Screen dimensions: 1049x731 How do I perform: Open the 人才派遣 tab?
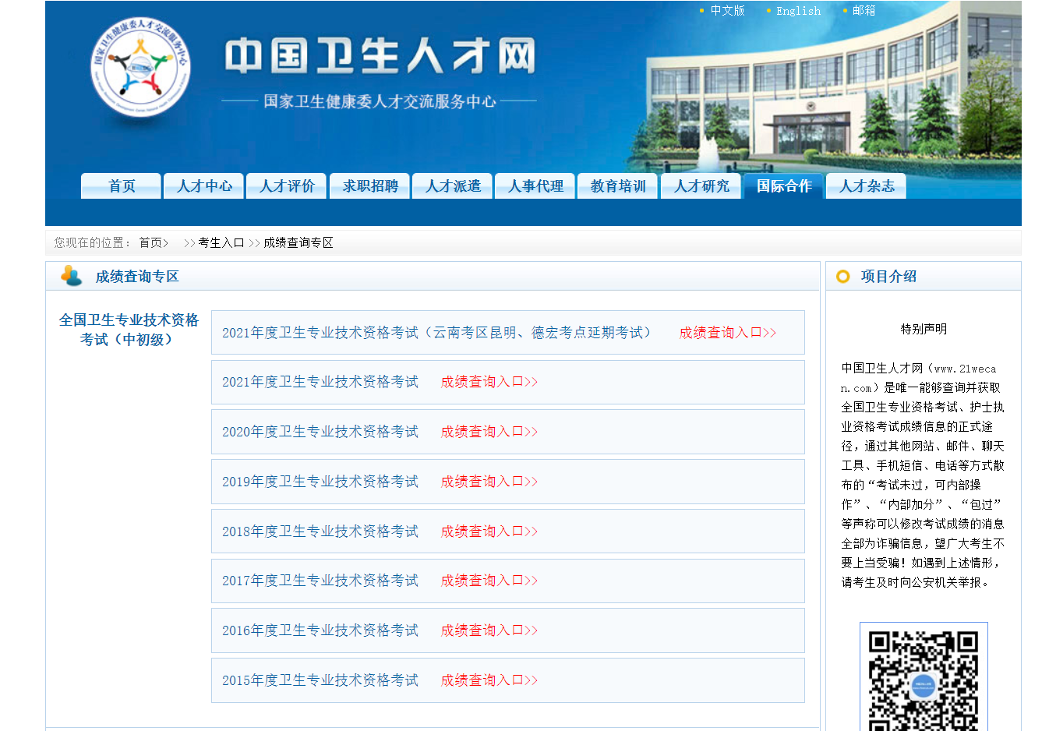[x=452, y=185]
